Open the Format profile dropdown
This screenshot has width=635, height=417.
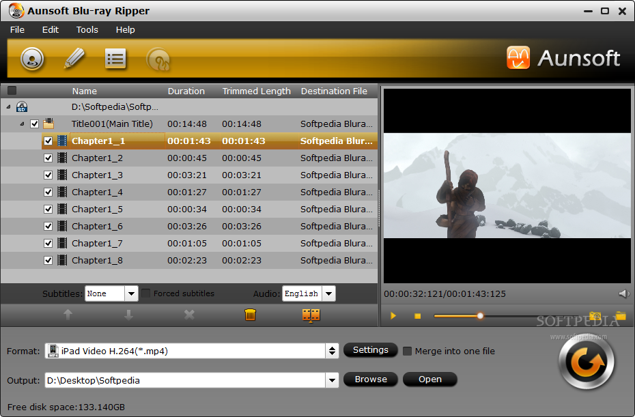(x=332, y=351)
